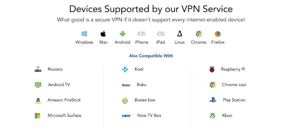Select the Android TV text link

[59, 85]
